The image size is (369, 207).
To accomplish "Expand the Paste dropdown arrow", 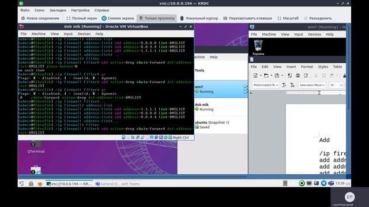I will (x=337, y=75).
